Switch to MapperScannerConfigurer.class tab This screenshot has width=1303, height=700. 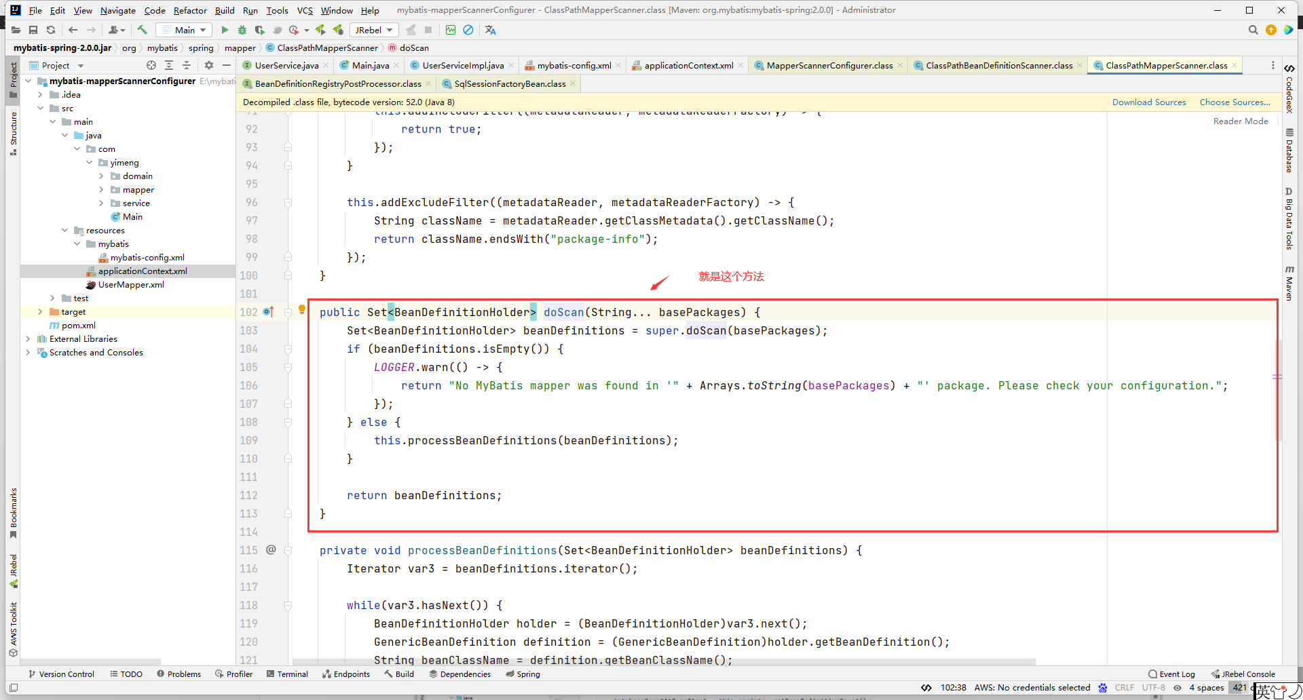(x=829, y=65)
